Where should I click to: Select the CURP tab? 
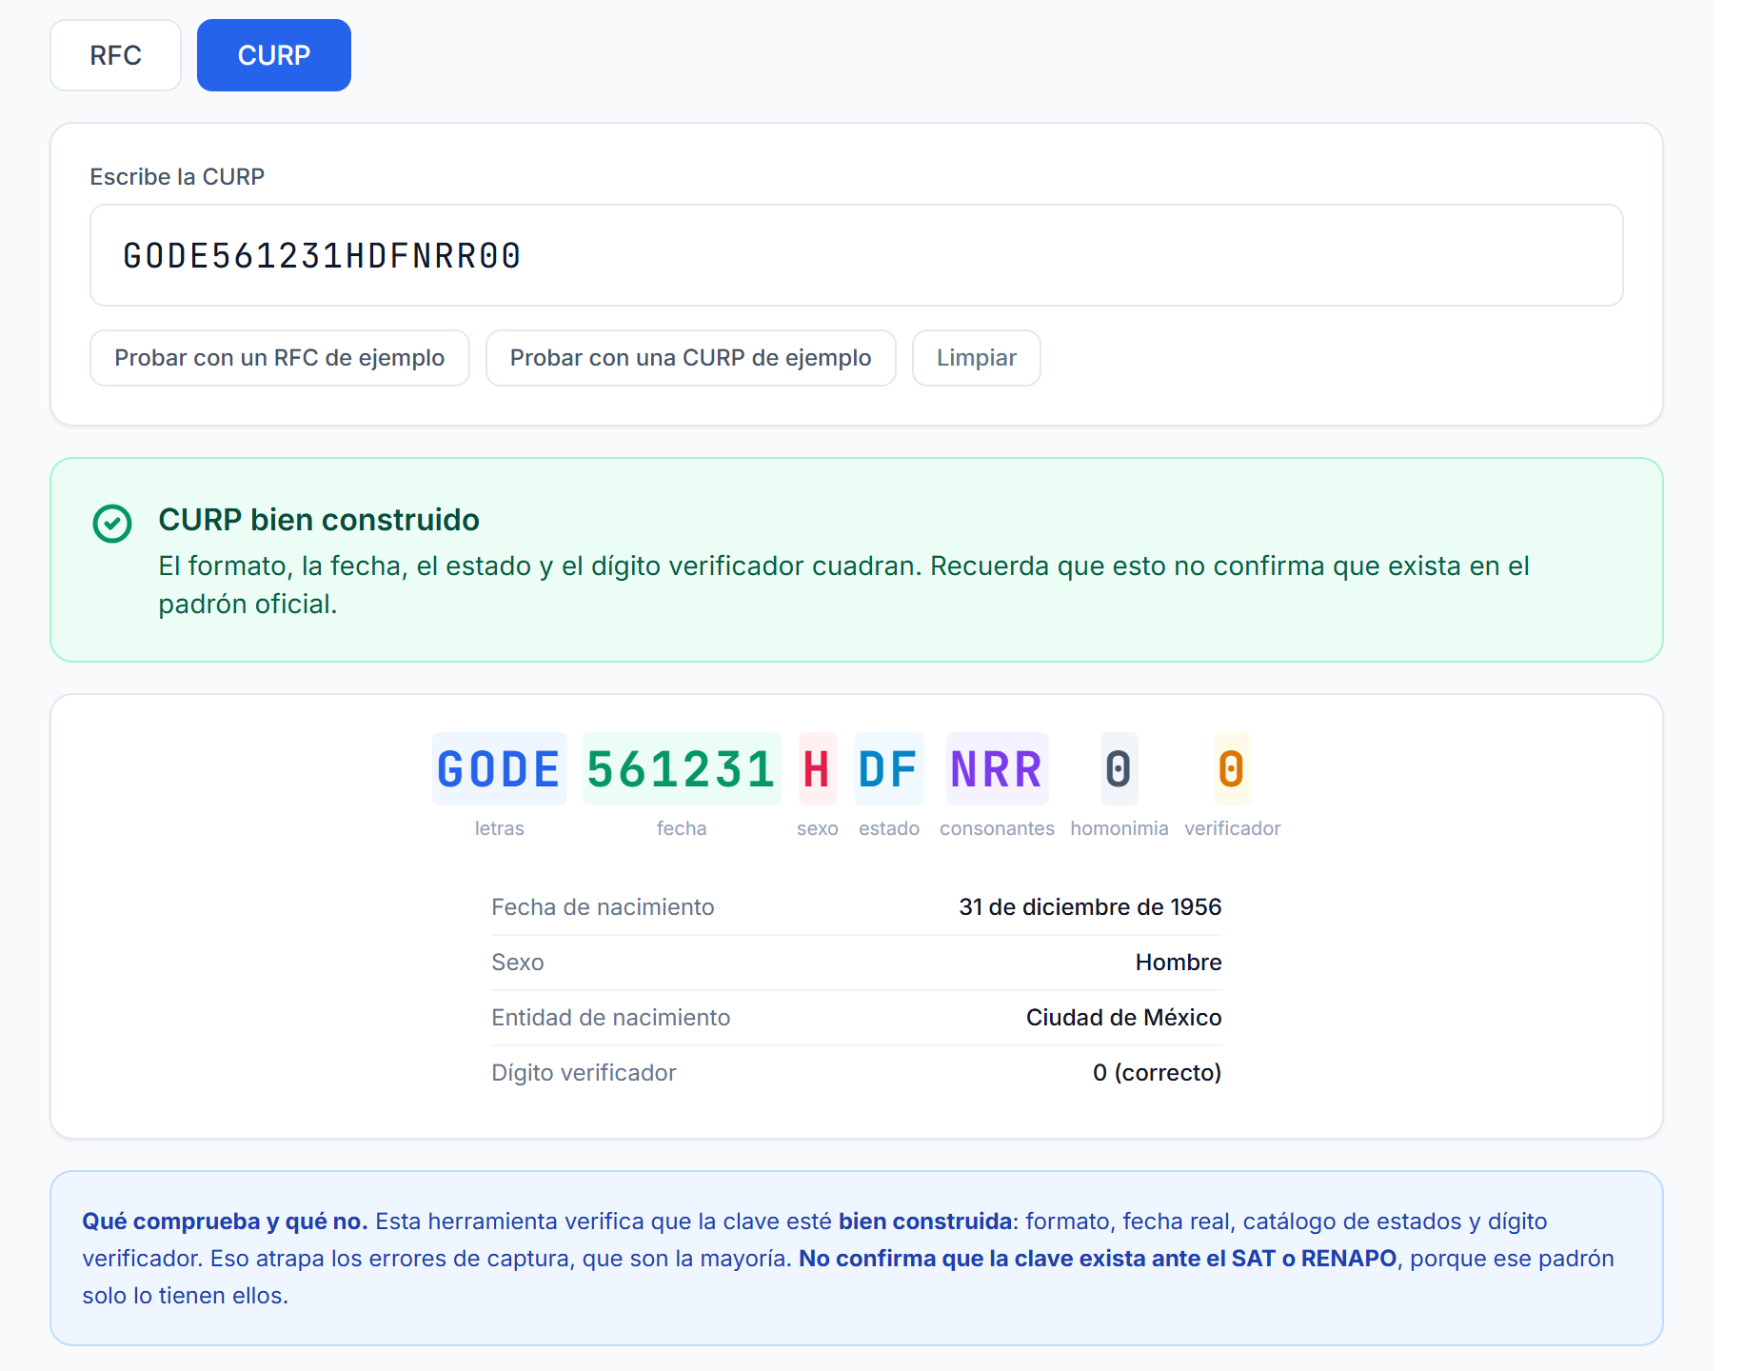click(274, 55)
